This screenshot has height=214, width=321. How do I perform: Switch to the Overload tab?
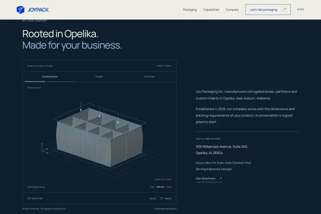pyautogui.click(x=149, y=77)
